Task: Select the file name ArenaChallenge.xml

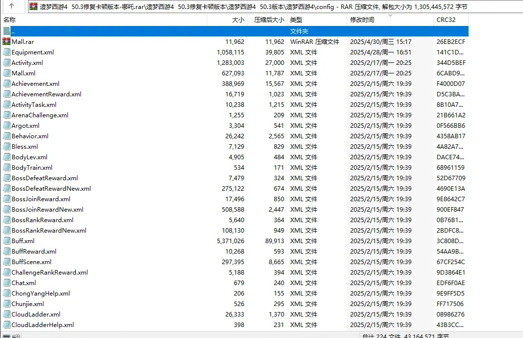Action: (40, 115)
